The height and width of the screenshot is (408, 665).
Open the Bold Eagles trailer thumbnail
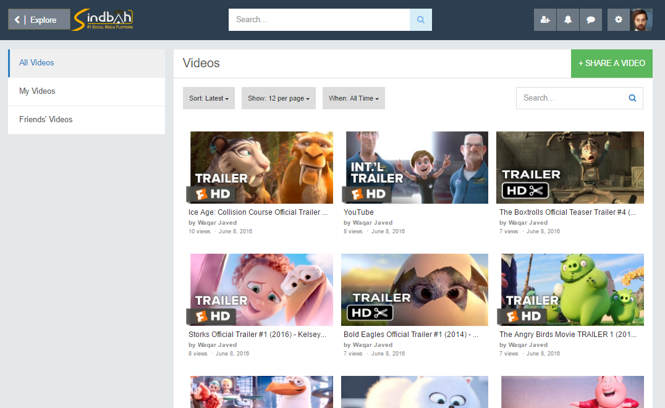[x=415, y=289]
